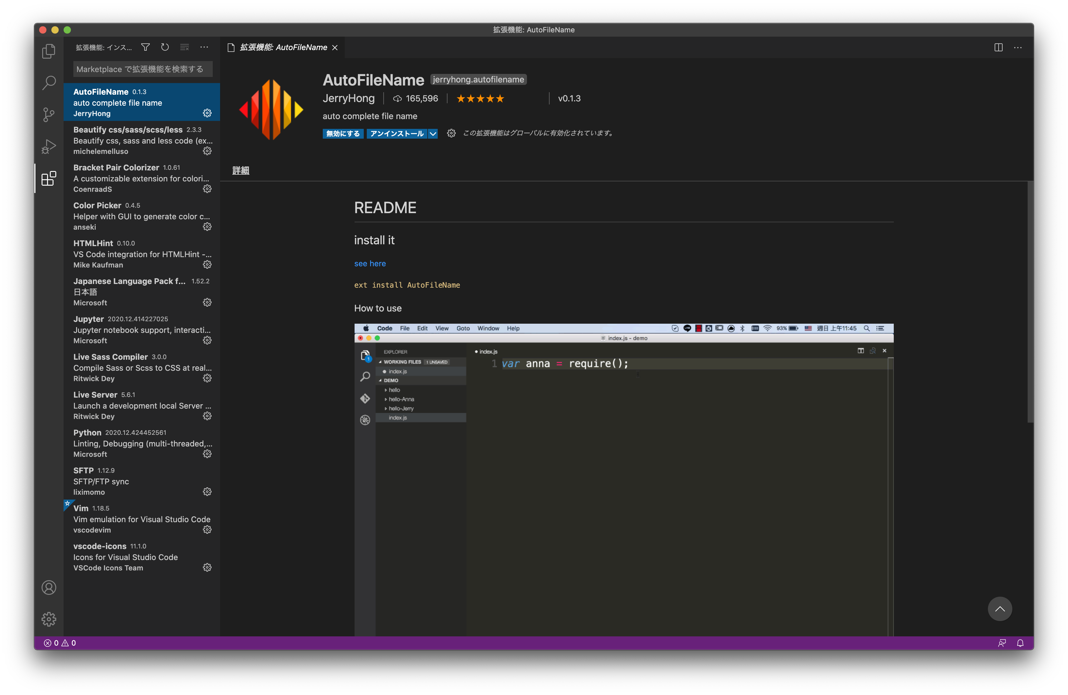Select SFTP extension

pyautogui.click(x=142, y=481)
